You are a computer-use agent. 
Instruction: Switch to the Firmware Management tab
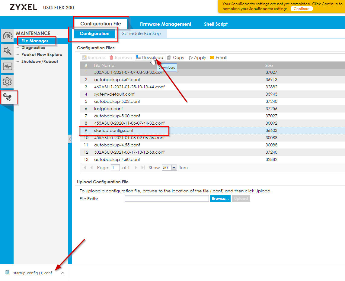pos(165,24)
